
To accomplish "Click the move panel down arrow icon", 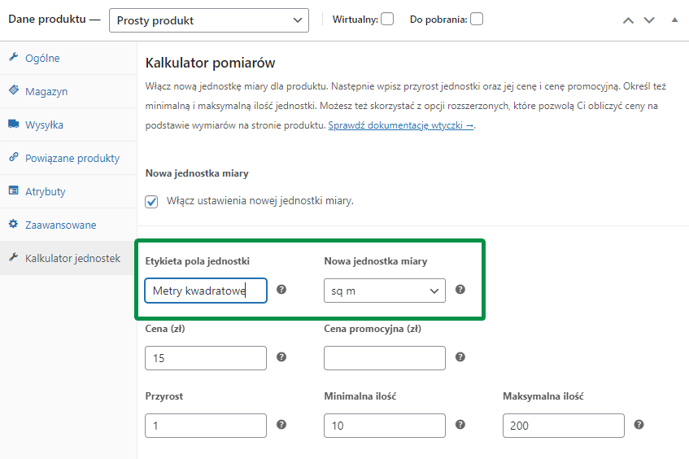I will click(x=649, y=20).
